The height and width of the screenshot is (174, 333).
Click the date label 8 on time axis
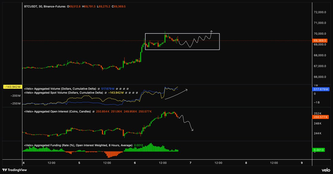tap(246, 163)
